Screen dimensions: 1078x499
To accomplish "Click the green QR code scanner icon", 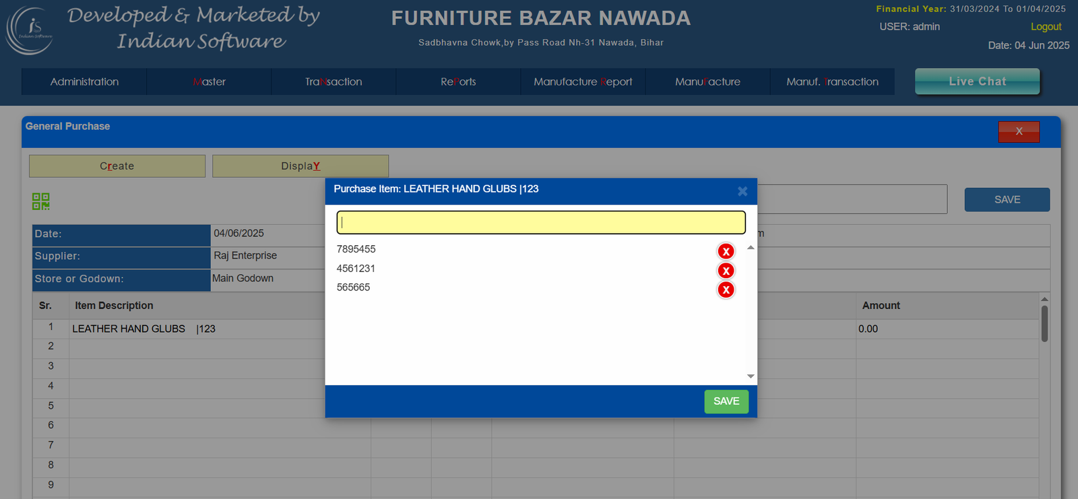I will click(41, 201).
